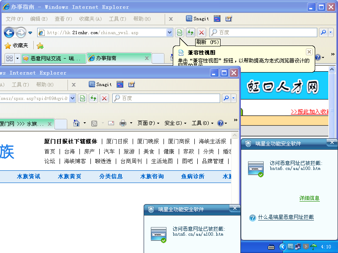
Task: Click the Quick Tabs grid icon
Action: click(9, 58)
